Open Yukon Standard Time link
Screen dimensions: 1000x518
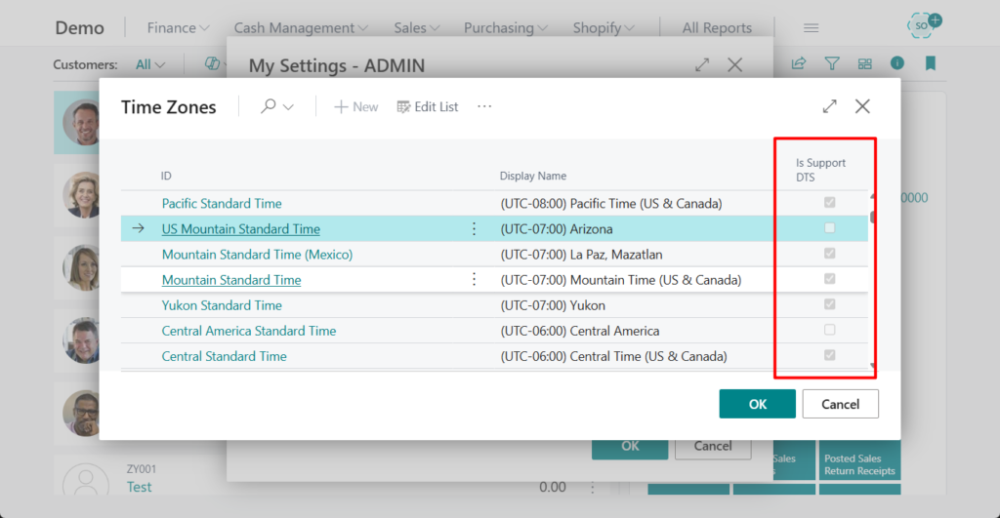pyautogui.click(x=222, y=305)
